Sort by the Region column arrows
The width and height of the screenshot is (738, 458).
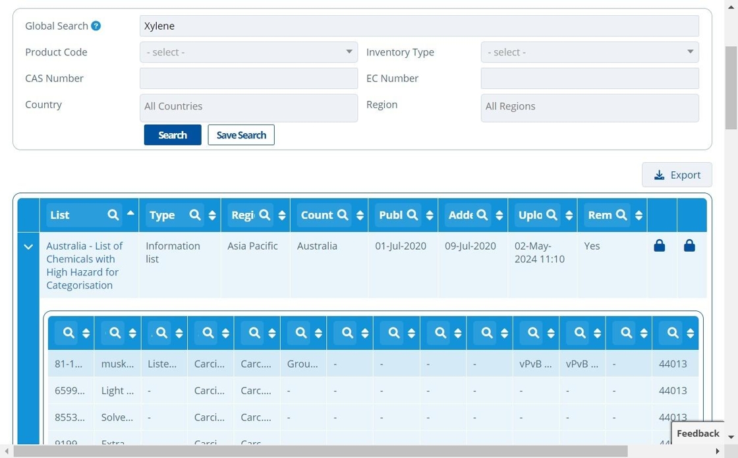[282, 215]
